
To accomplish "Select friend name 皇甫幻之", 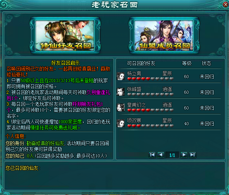I will (136, 105).
